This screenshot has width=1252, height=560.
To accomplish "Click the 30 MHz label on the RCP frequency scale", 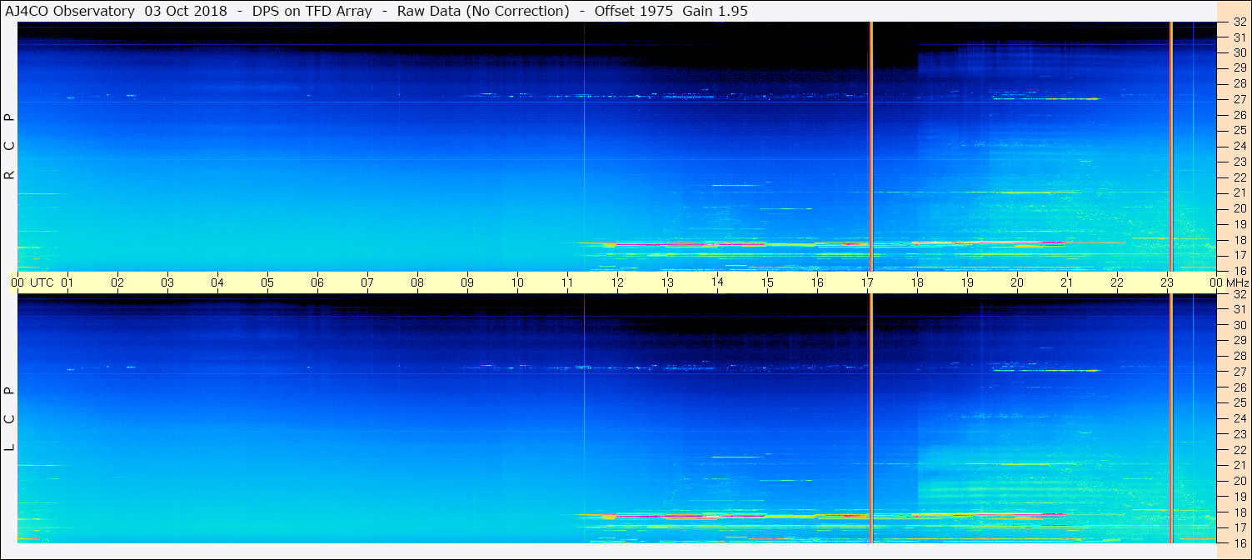I will click(x=1240, y=52).
